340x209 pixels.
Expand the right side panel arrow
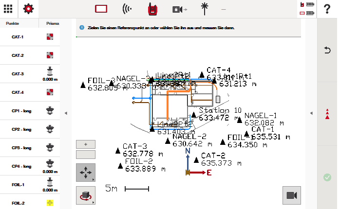[311, 113]
